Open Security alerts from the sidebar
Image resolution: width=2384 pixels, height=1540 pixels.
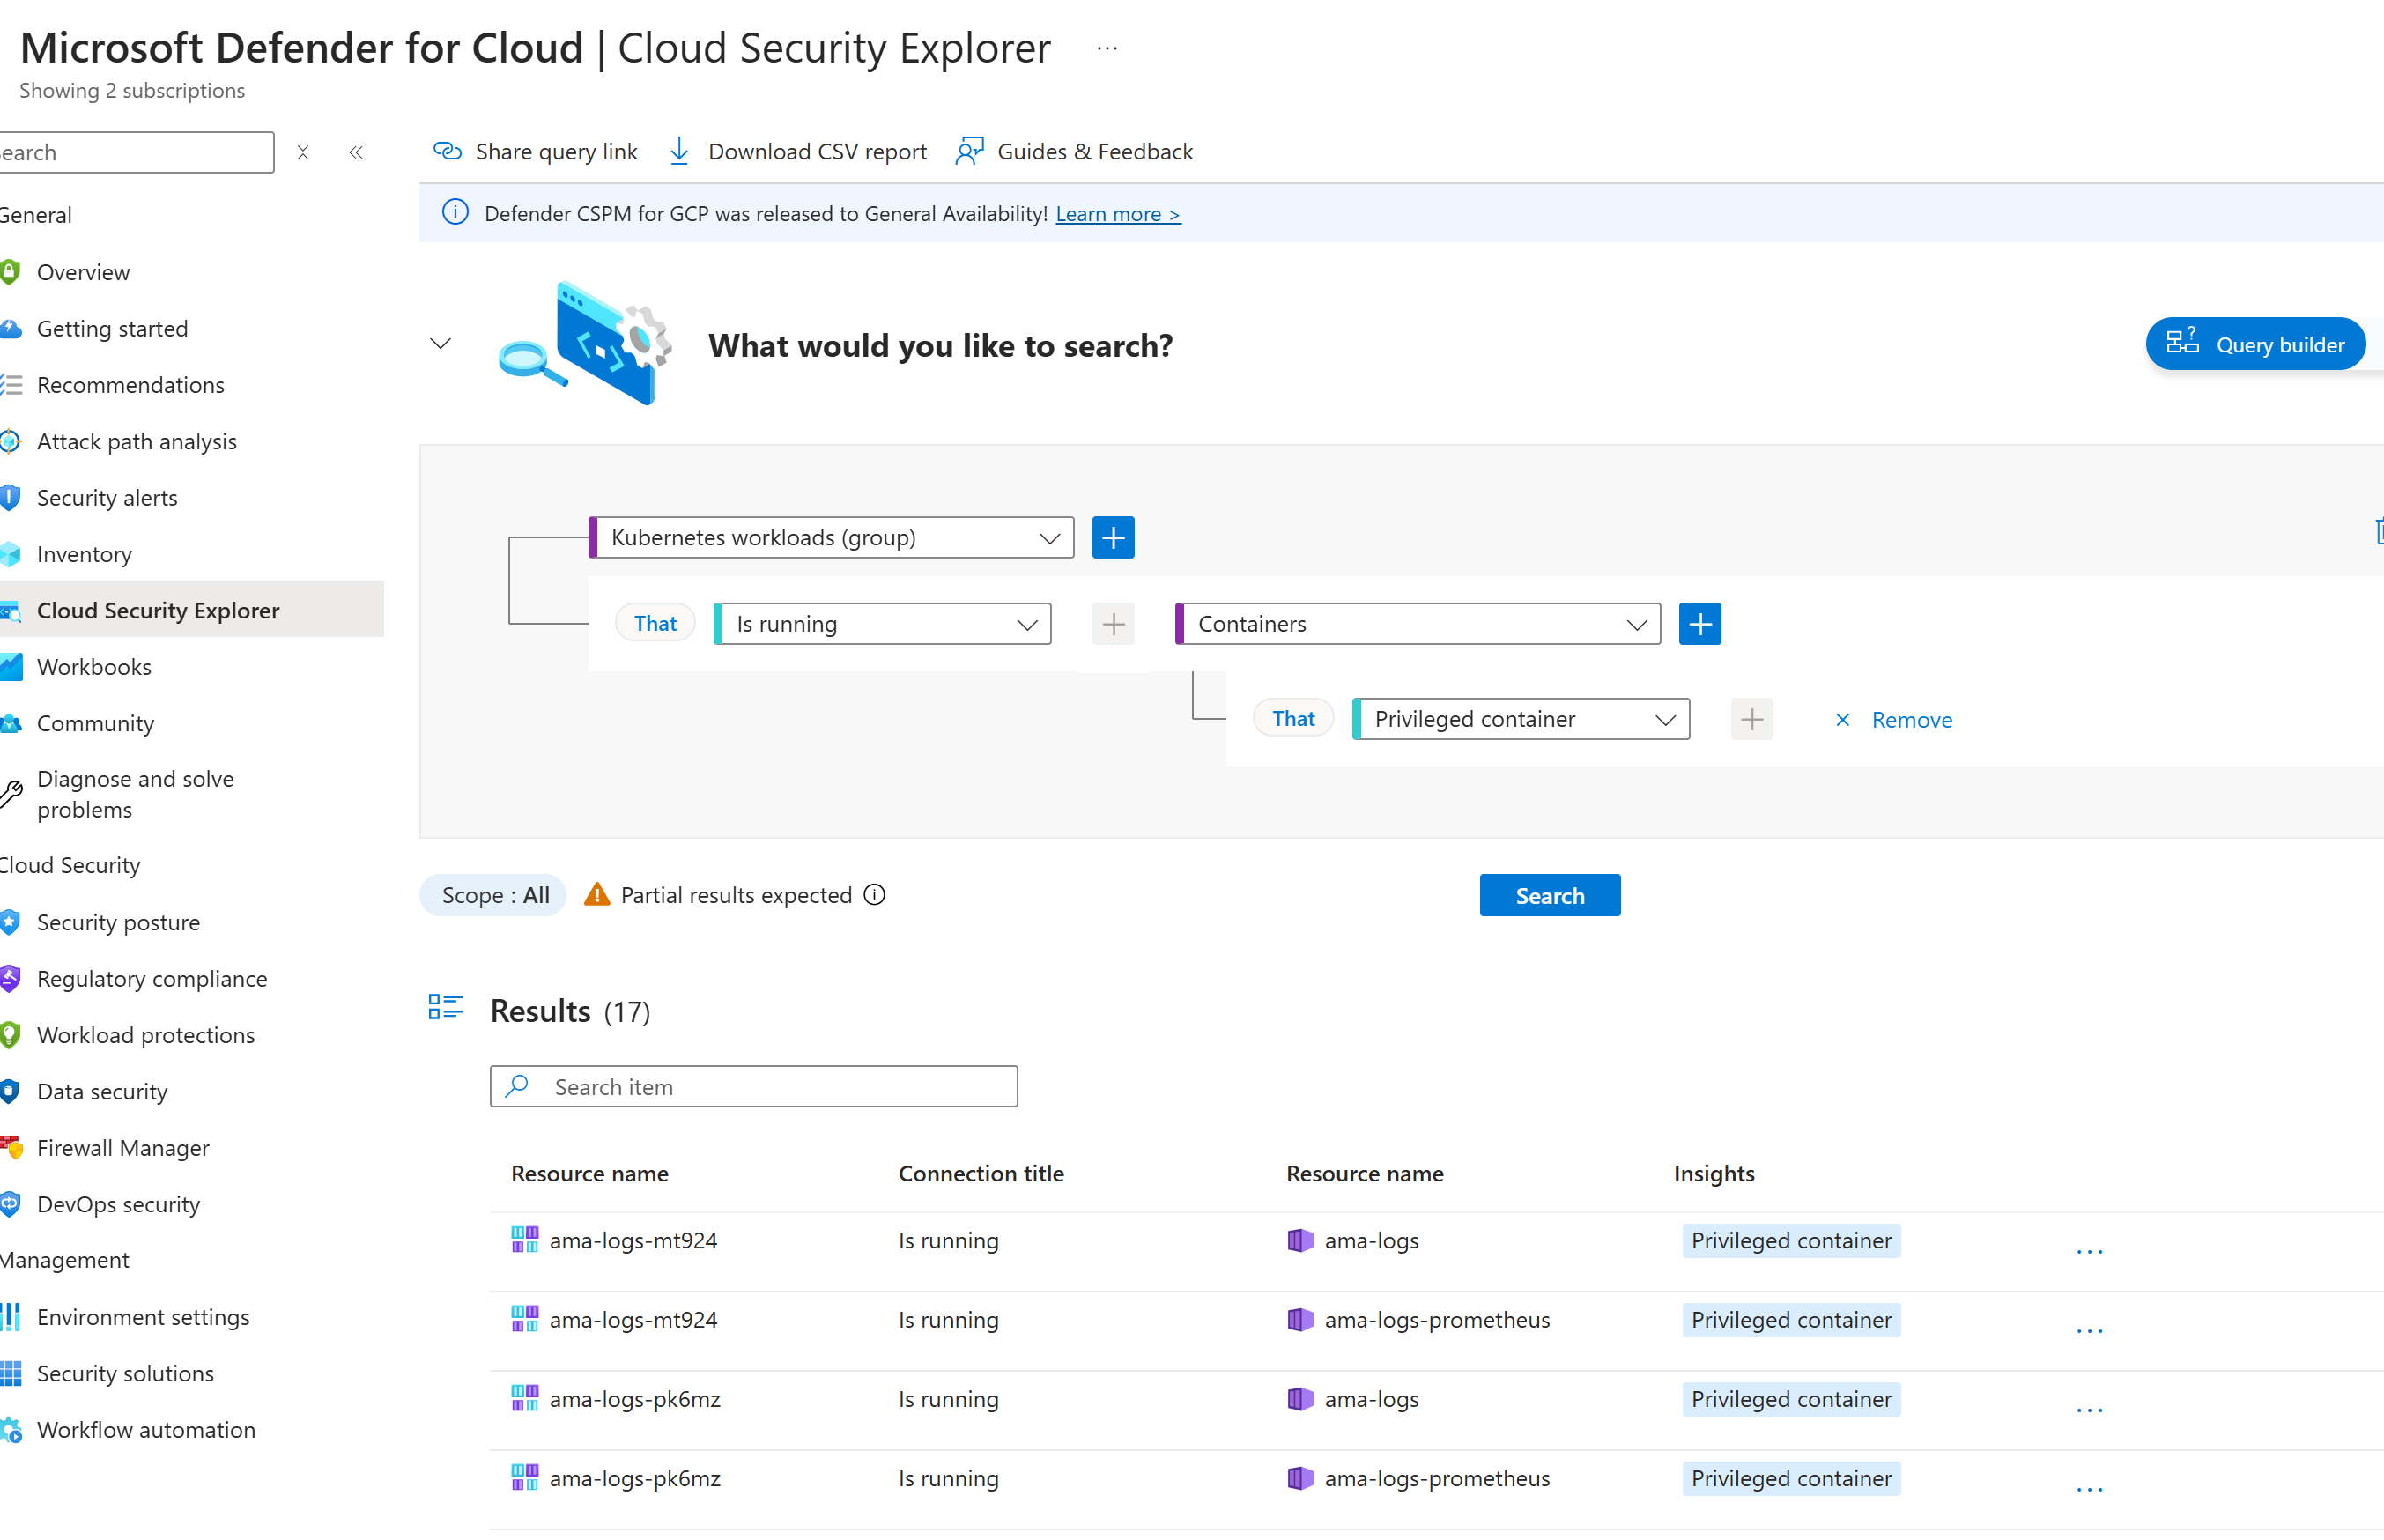coord(107,497)
